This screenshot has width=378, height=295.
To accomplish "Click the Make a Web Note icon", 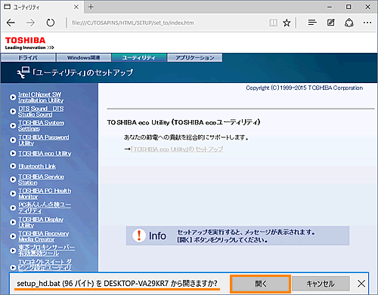I will tap(330, 23).
